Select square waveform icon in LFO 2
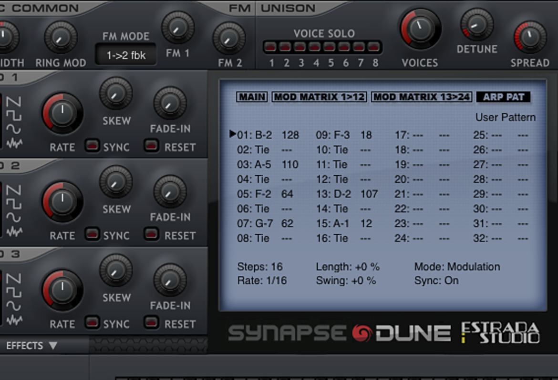Image resolution: width=558 pixels, height=380 pixels. [14, 204]
